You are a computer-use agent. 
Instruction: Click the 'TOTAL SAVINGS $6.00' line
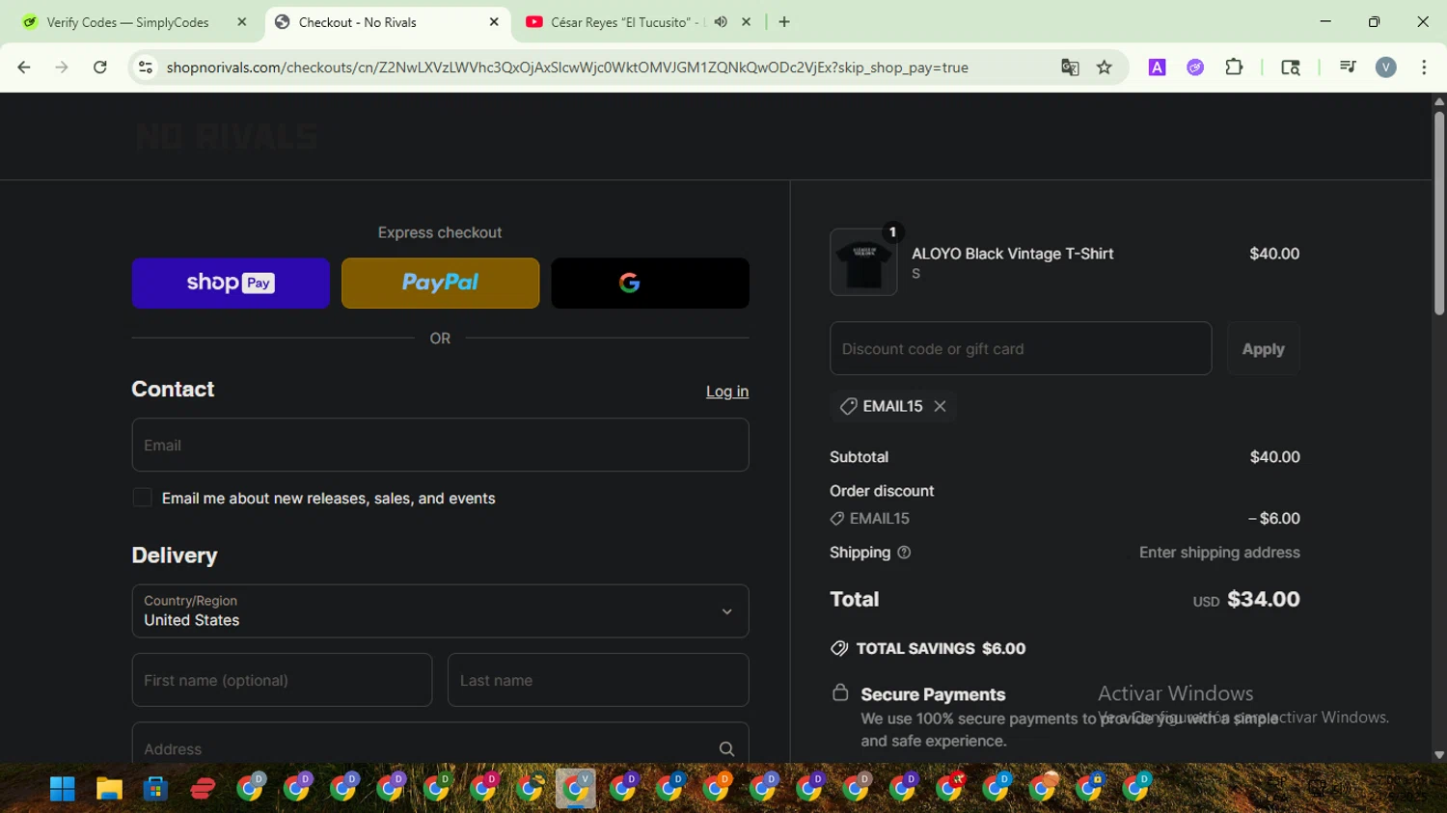(928, 648)
